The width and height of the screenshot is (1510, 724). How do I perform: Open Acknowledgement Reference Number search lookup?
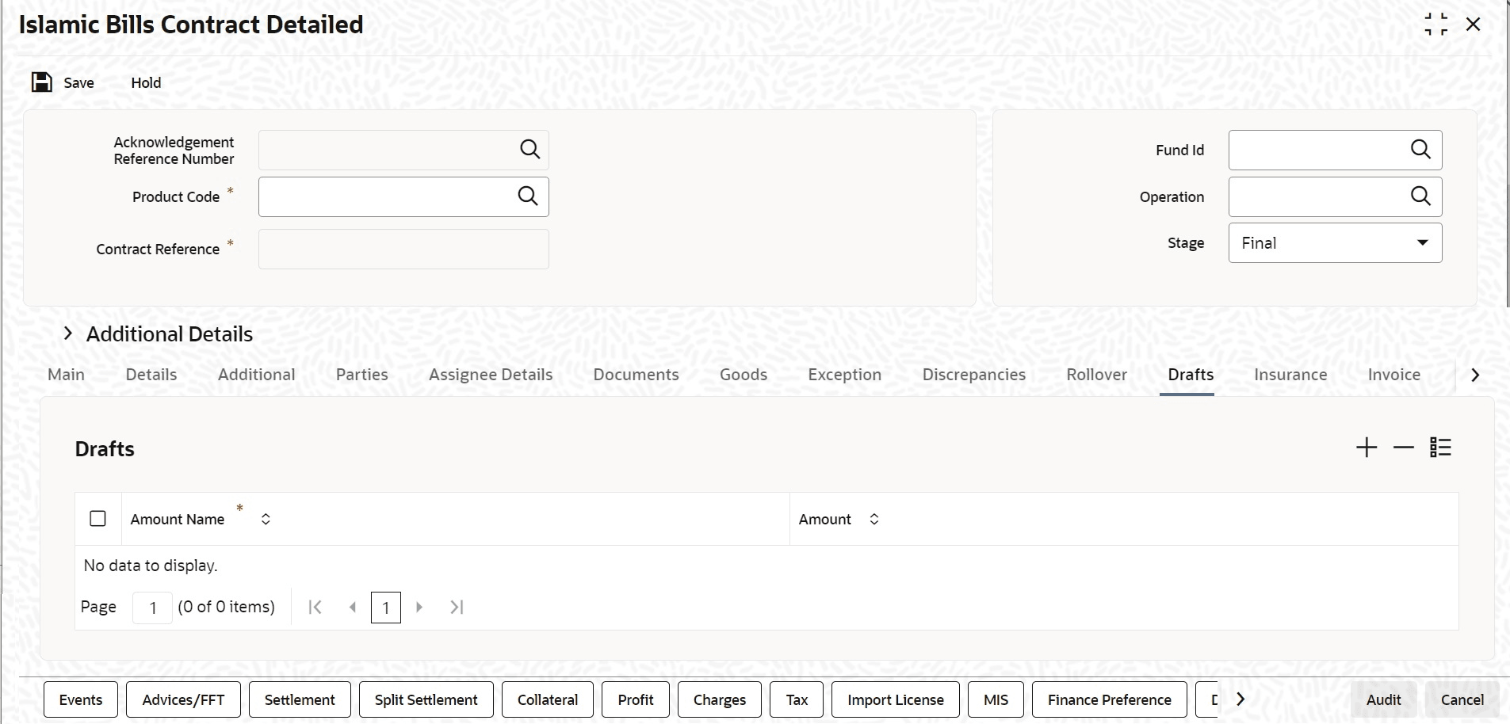tap(529, 150)
